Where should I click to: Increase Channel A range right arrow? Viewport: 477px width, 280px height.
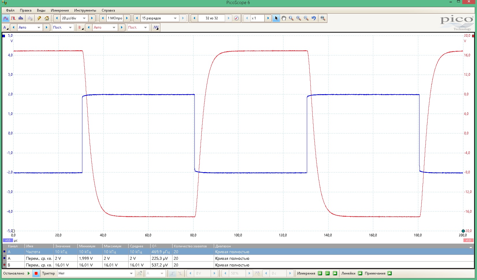[47, 27]
